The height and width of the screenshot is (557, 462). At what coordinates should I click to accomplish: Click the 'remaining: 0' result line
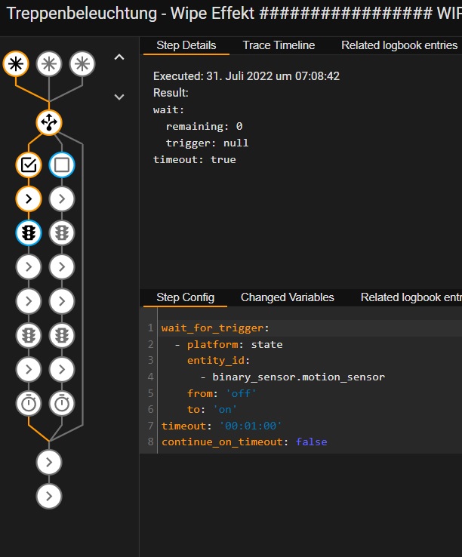205,127
